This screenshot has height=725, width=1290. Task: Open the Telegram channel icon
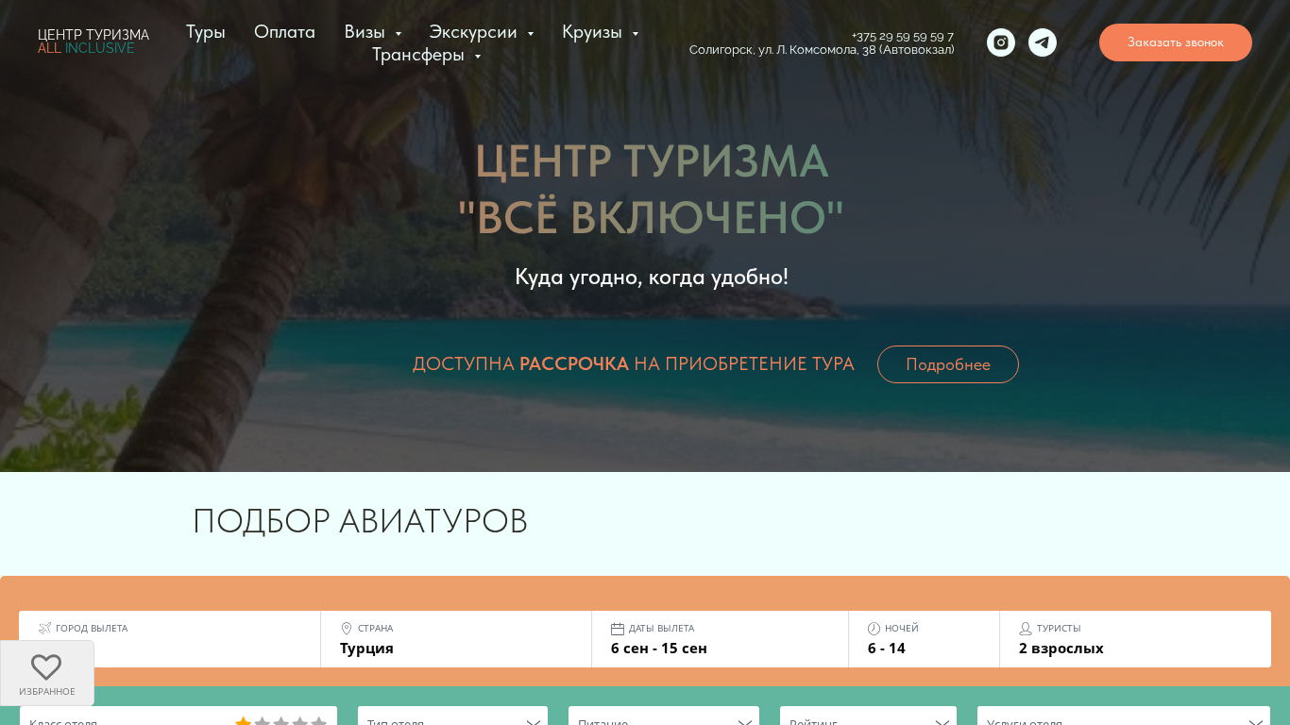[1043, 42]
